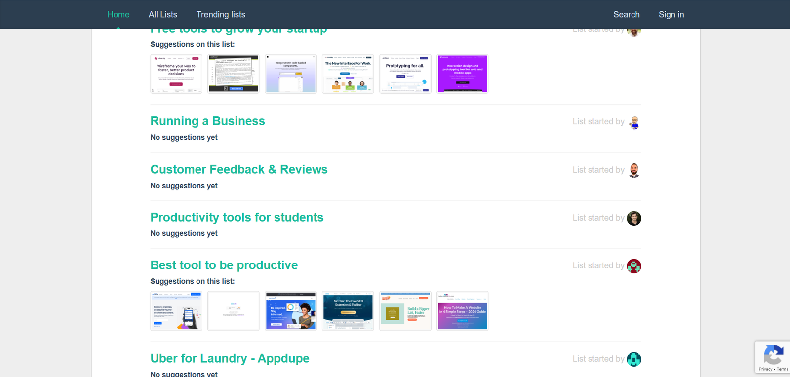The height and width of the screenshot is (377, 790).
Task: Open the Best tool to be productive list
Action: click(224, 265)
